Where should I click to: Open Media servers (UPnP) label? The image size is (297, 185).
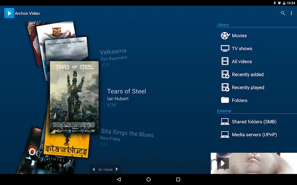[x=254, y=134]
